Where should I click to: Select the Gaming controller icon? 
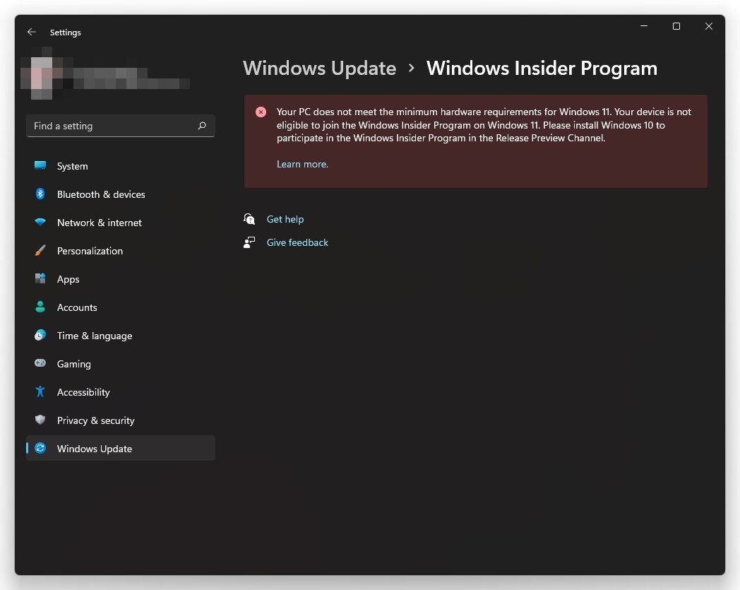40,364
